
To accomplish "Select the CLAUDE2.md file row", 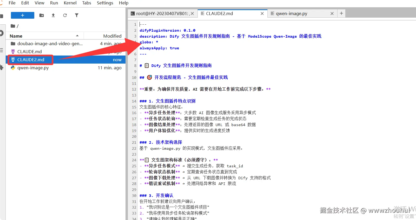I will [66, 60].
